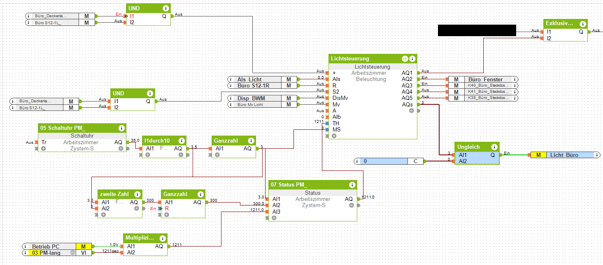Open info icon on 07 Status PM_ block
603x265 pixels.
352,184
